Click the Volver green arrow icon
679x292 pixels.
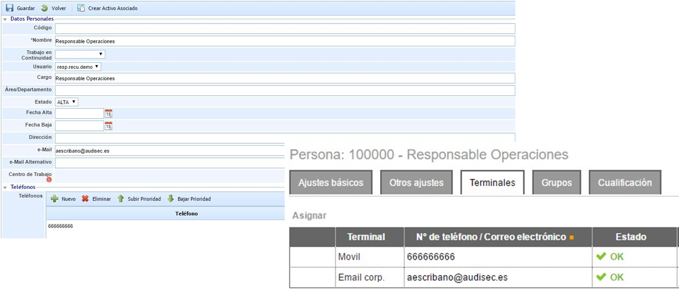tap(44, 8)
